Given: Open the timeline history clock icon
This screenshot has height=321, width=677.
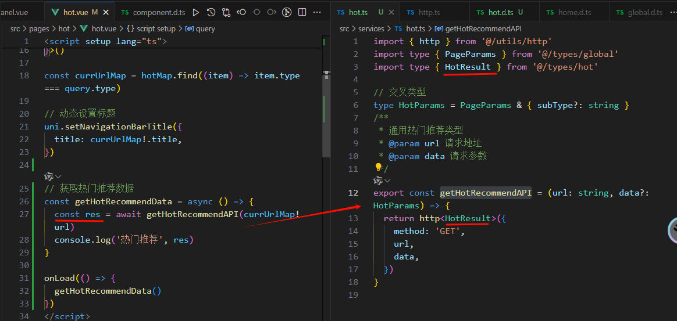Looking at the screenshot, I should coord(211,12).
